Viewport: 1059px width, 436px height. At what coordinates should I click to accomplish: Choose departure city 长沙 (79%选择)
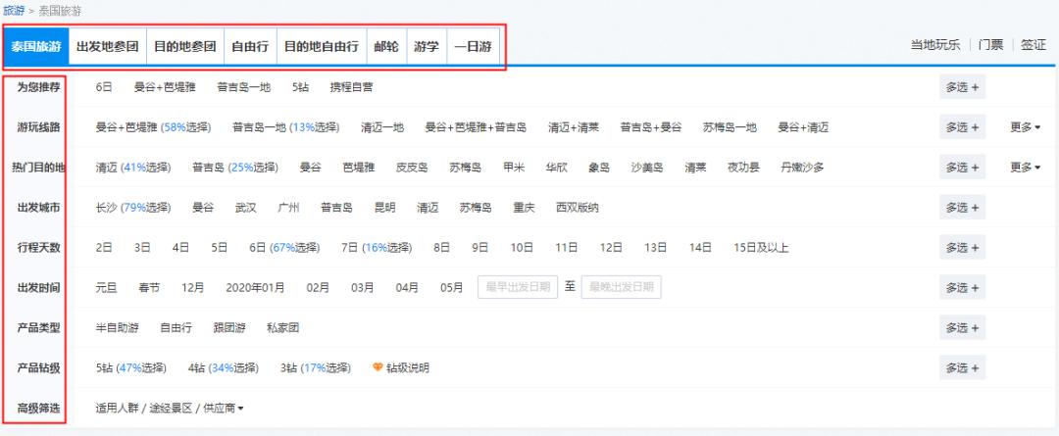click(133, 207)
